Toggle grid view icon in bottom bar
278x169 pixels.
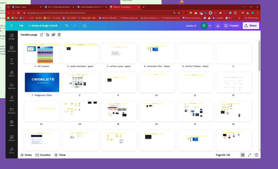pos(243,155)
